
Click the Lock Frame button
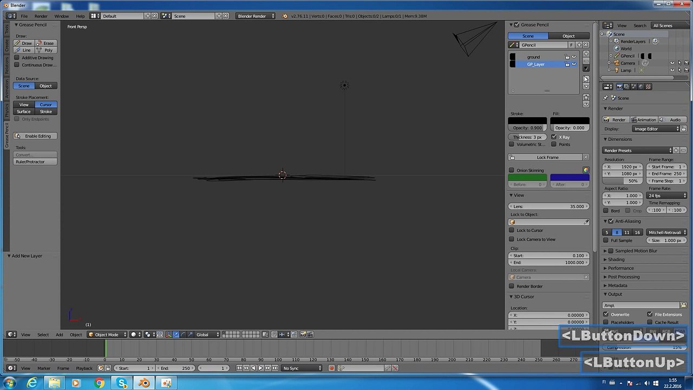545,158
